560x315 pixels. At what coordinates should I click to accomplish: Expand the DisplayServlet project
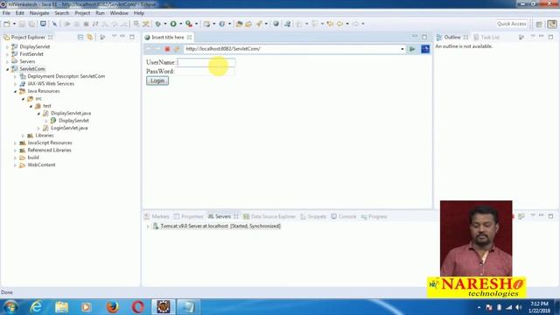point(7,46)
